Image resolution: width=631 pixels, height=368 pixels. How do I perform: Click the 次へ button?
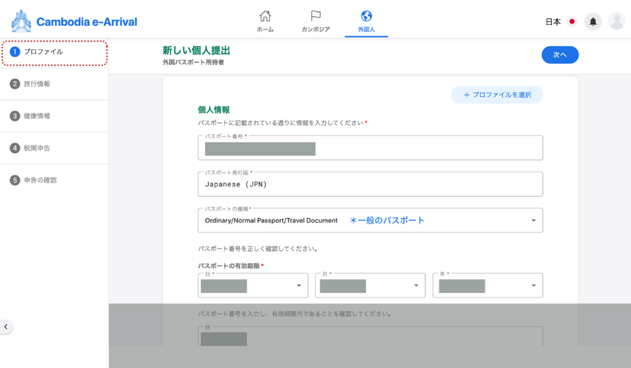pyautogui.click(x=560, y=55)
